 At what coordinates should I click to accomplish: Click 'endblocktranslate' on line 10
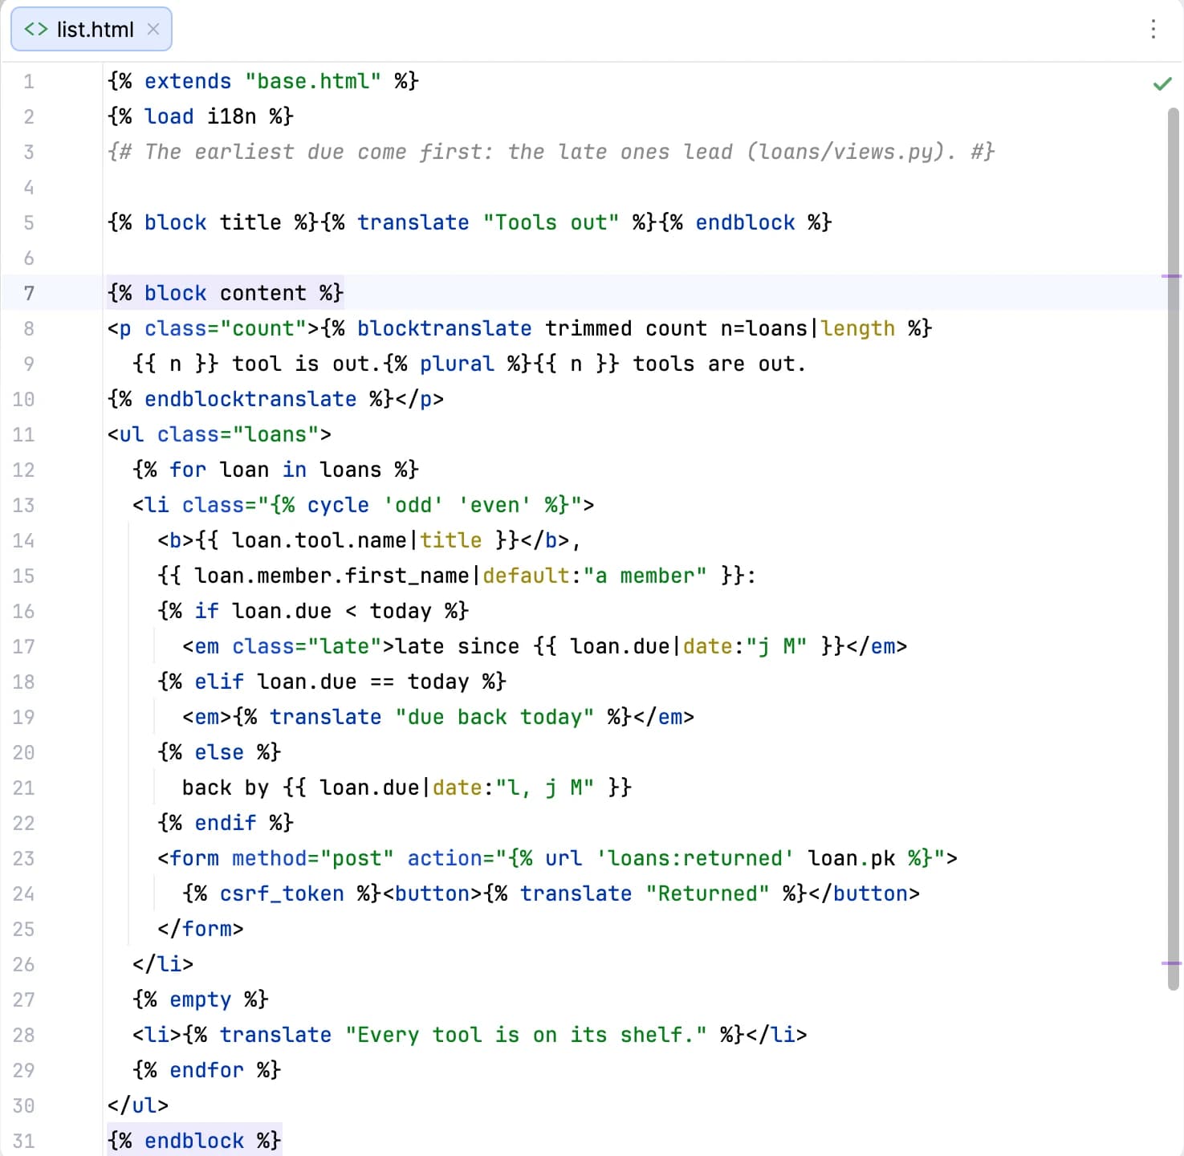tap(250, 399)
